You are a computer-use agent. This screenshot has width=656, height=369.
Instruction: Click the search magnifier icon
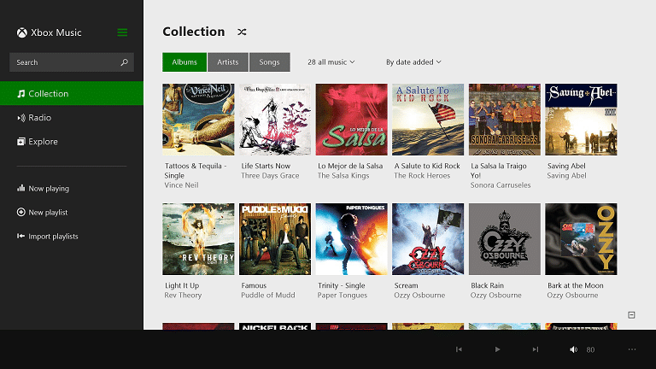click(124, 62)
